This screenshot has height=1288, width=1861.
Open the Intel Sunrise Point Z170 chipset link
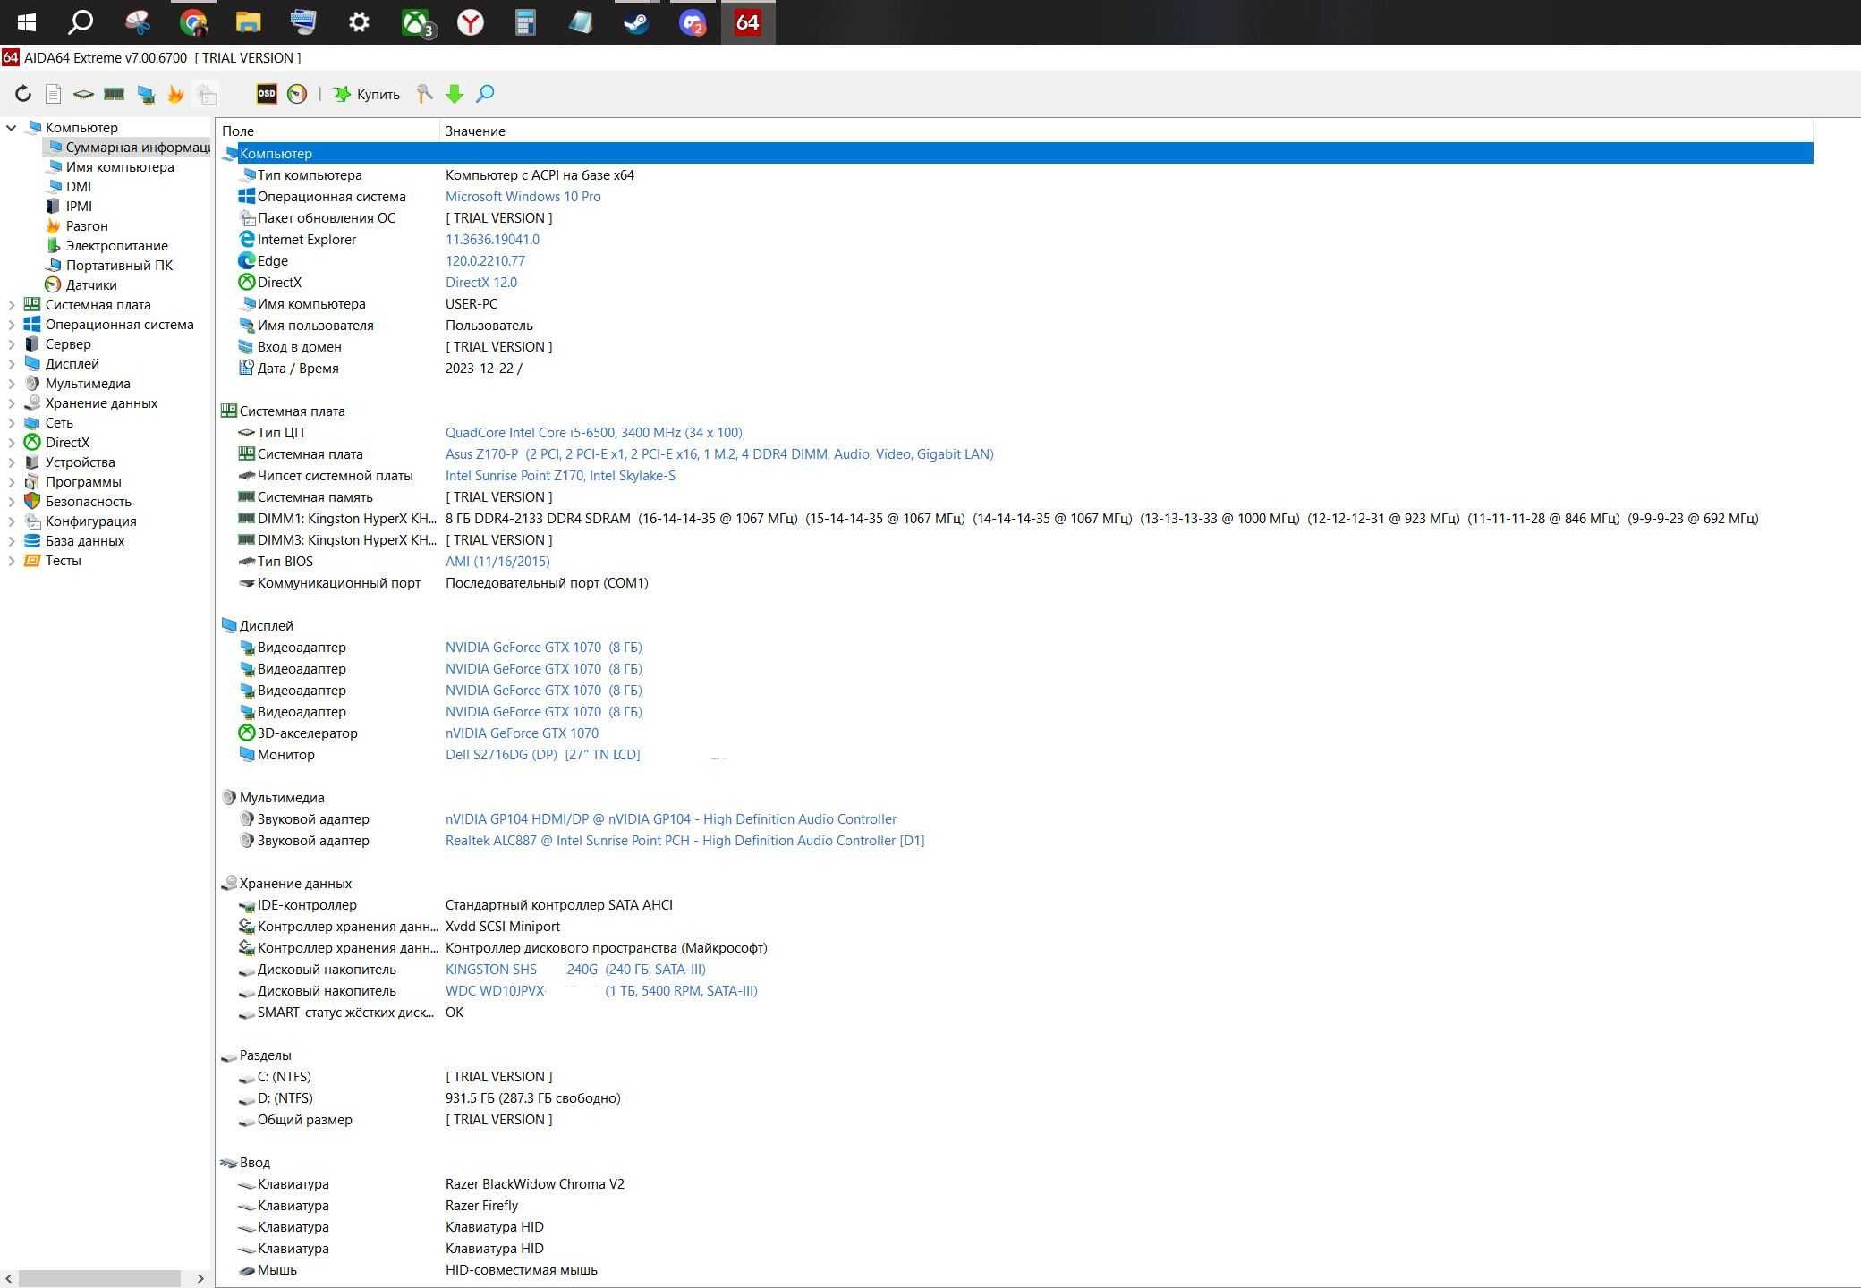coord(560,476)
